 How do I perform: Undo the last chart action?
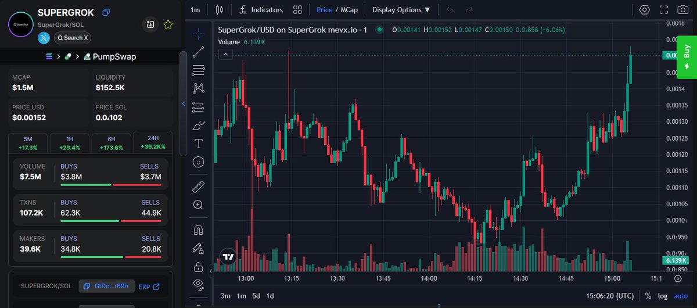(450, 10)
